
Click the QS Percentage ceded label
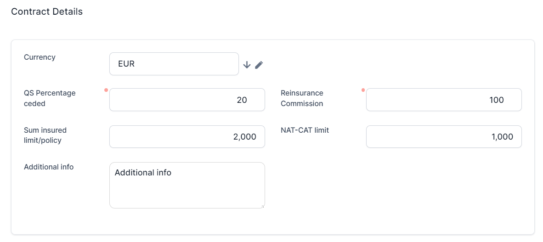[49, 98]
